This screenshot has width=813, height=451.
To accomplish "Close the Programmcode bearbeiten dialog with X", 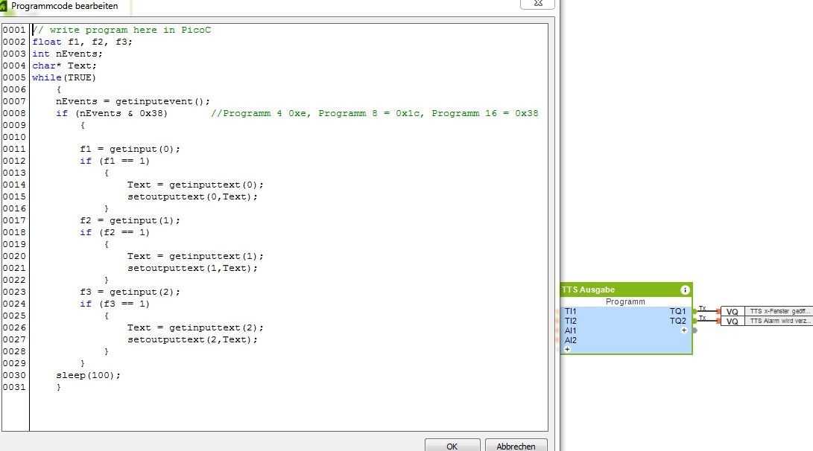I will pos(538,4).
